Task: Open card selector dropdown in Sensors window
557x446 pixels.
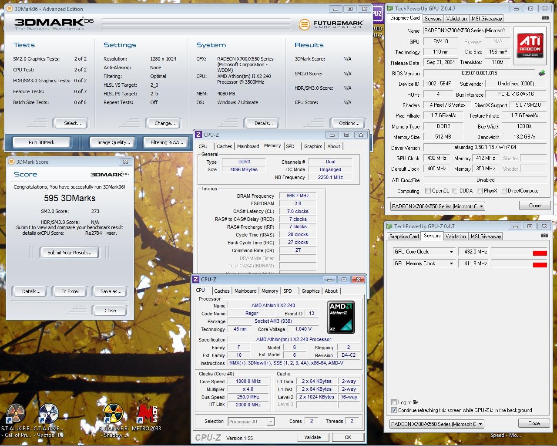Action: (436, 424)
